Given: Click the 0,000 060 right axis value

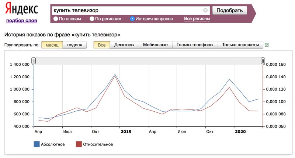Looking at the screenshot, I should pyautogui.click(x=276, y=126).
